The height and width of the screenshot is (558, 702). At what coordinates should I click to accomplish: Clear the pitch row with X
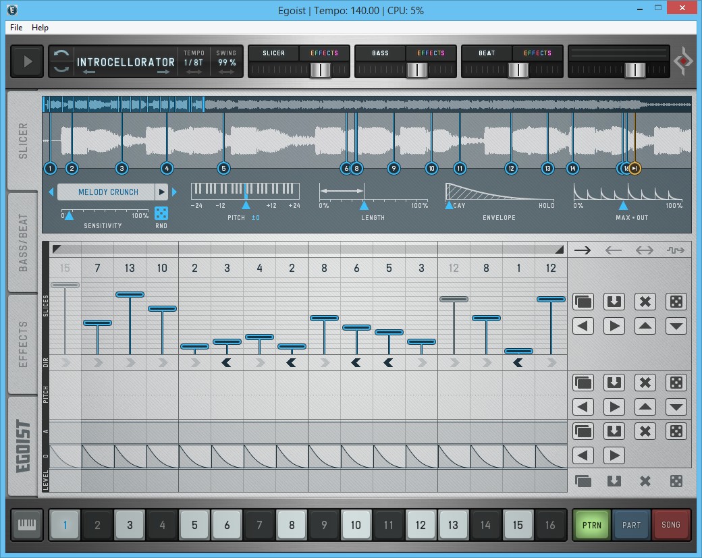[645, 383]
